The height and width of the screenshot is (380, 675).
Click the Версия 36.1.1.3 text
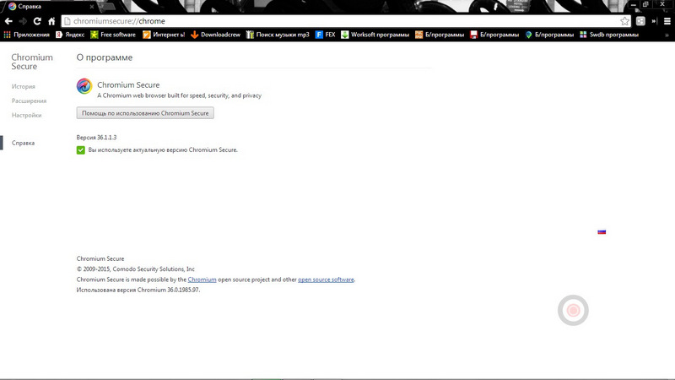96,138
